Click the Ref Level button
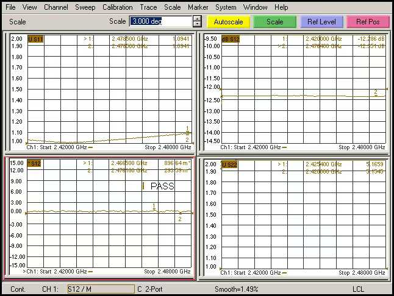Image resolution: width=394 pixels, height=296 pixels. point(321,21)
